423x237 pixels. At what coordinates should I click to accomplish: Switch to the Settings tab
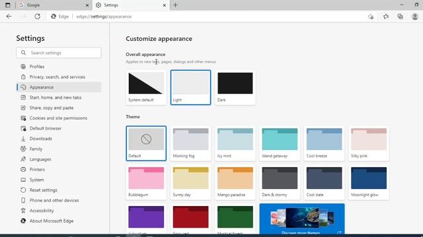[x=131, y=5]
